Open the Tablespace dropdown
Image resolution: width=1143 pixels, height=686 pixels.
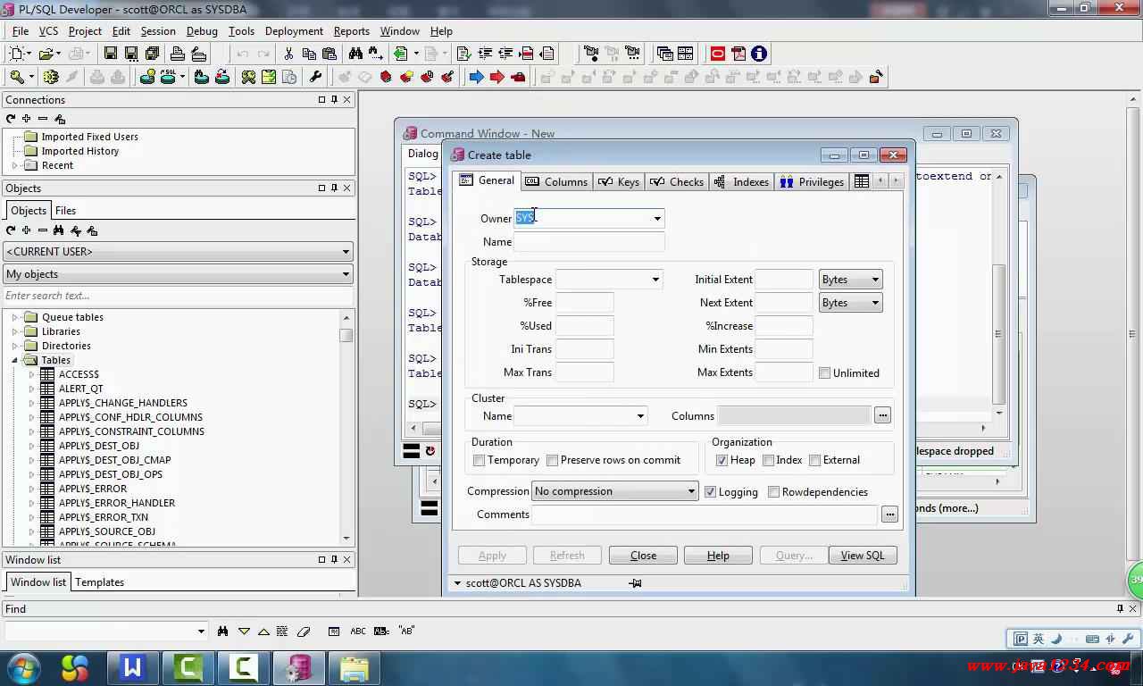[655, 280]
